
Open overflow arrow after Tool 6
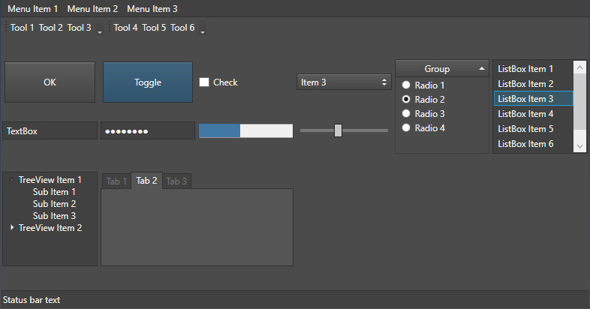coord(203,28)
